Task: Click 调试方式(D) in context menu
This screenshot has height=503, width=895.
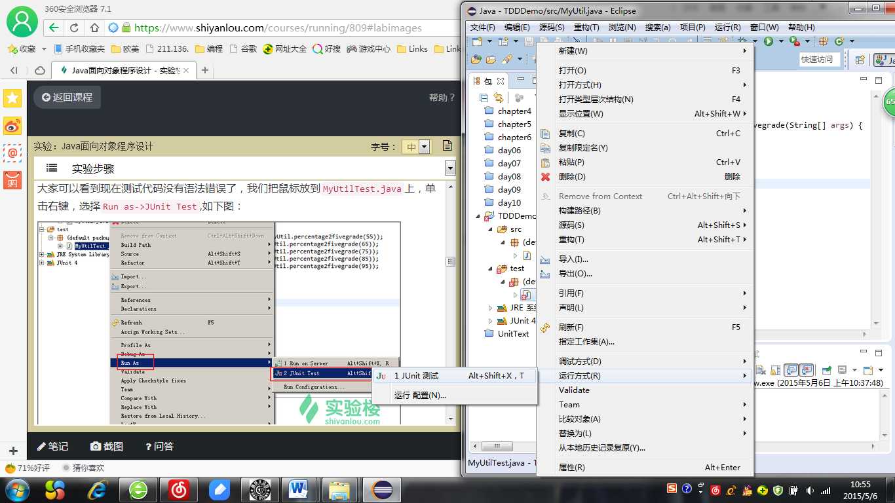Action: click(645, 362)
